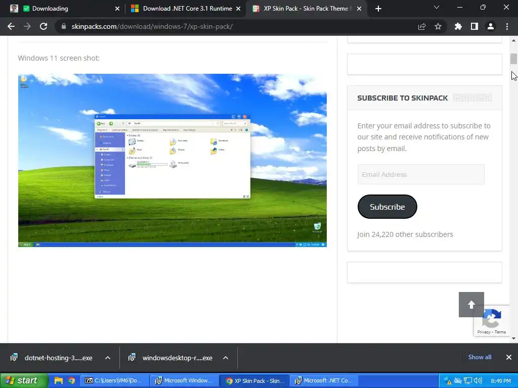
Task: Switch to Download .NET Core 3.1 Runtime tab
Action: click(185, 9)
